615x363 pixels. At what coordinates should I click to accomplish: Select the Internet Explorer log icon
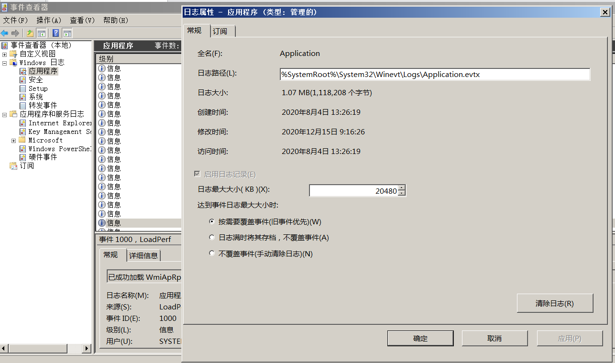coord(22,123)
